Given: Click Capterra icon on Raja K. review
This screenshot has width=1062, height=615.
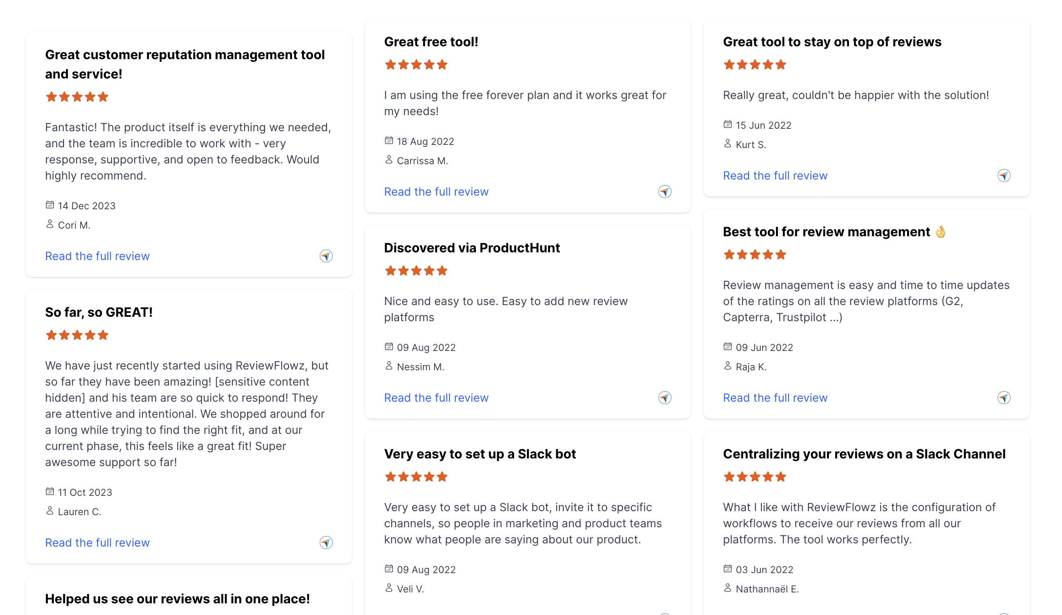Looking at the screenshot, I should tap(1004, 398).
